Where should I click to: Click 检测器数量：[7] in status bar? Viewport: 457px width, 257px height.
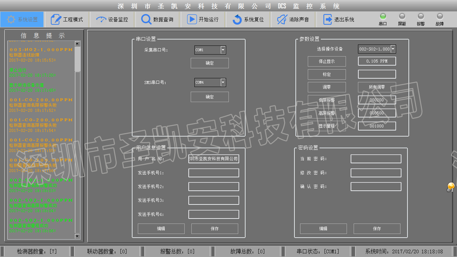pos(37,251)
